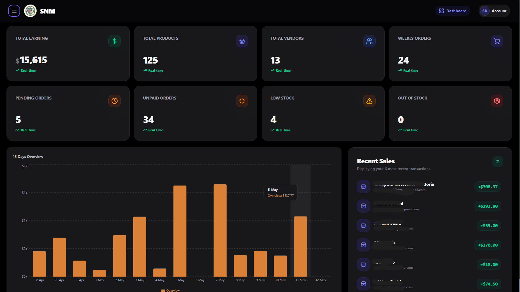Click the +$35.00 amount badge
Image resolution: width=520 pixels, height=292 pixels.
coord(489,225)
